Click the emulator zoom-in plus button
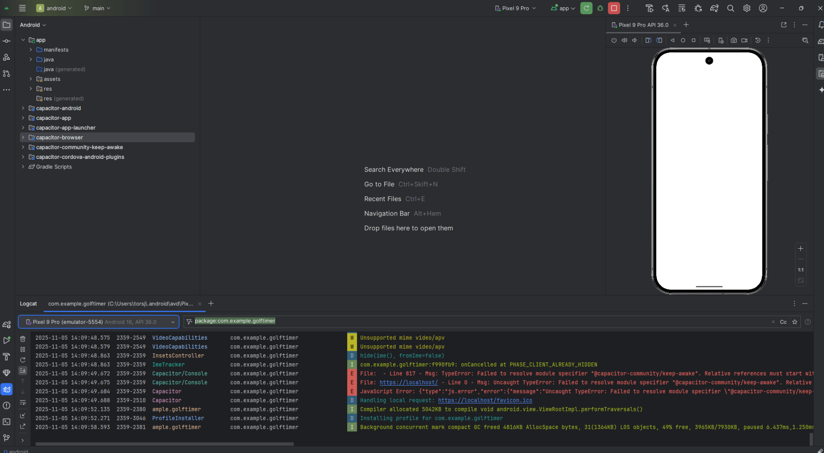 800,249
